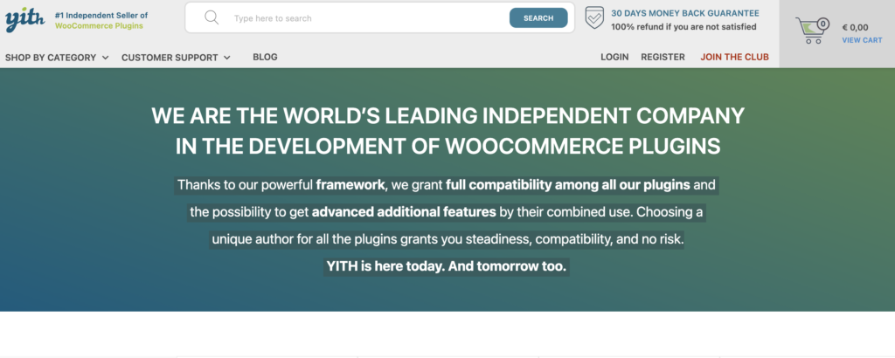Click the YITH logo
Screen dimensions: 895x358
pyautogui.click(x=25, y=20)
